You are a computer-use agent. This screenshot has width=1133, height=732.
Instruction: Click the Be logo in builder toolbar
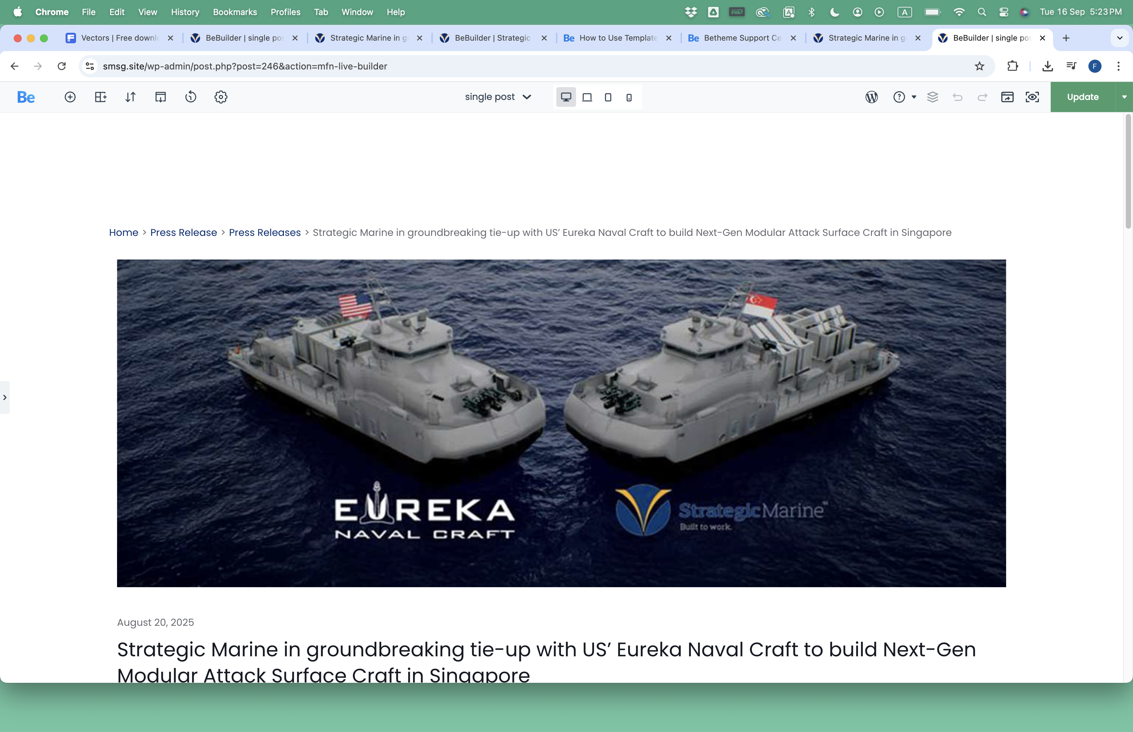click(x=26, y=97)
